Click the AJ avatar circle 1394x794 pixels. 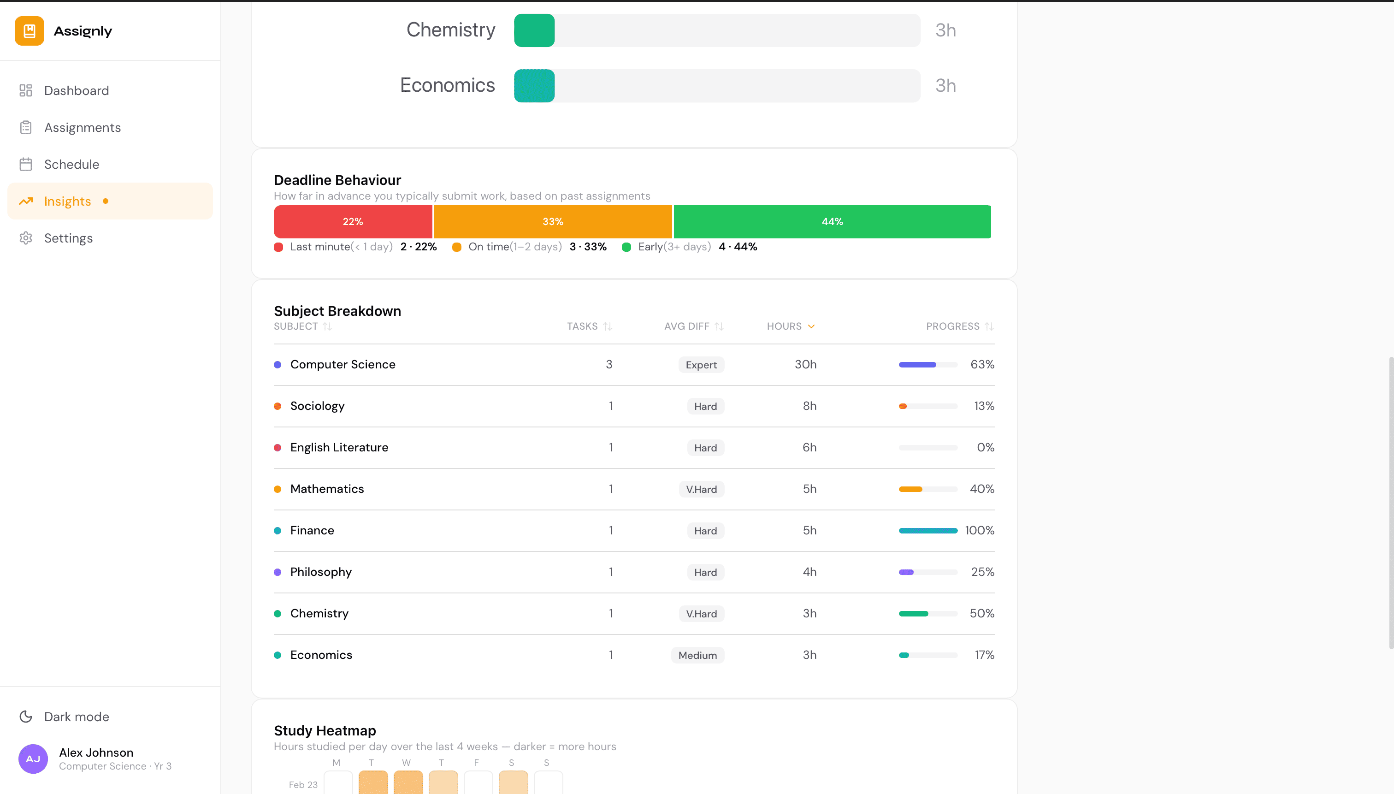33,758
